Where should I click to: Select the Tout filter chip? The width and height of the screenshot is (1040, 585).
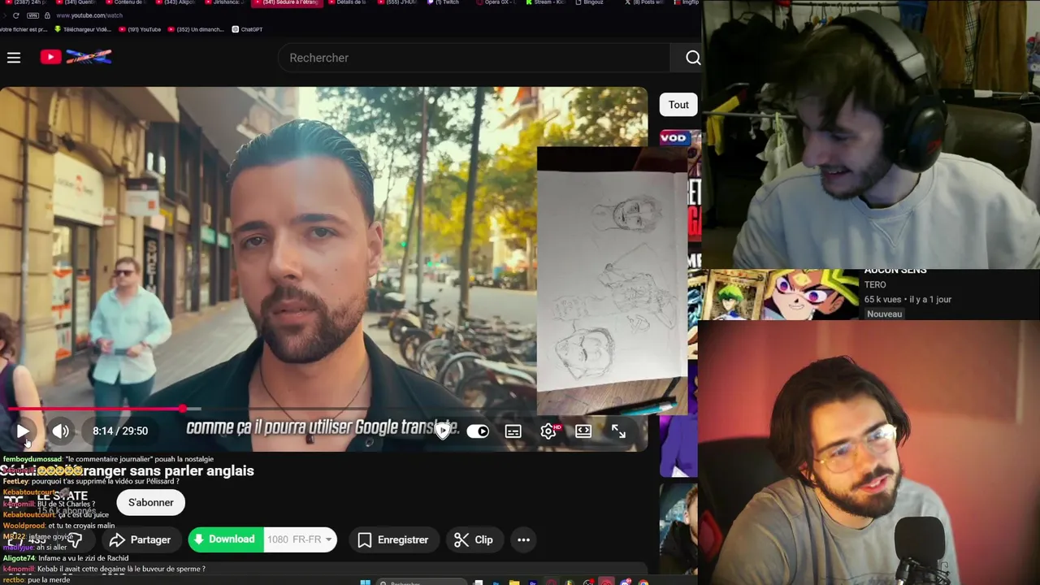[x=678, y=105]
